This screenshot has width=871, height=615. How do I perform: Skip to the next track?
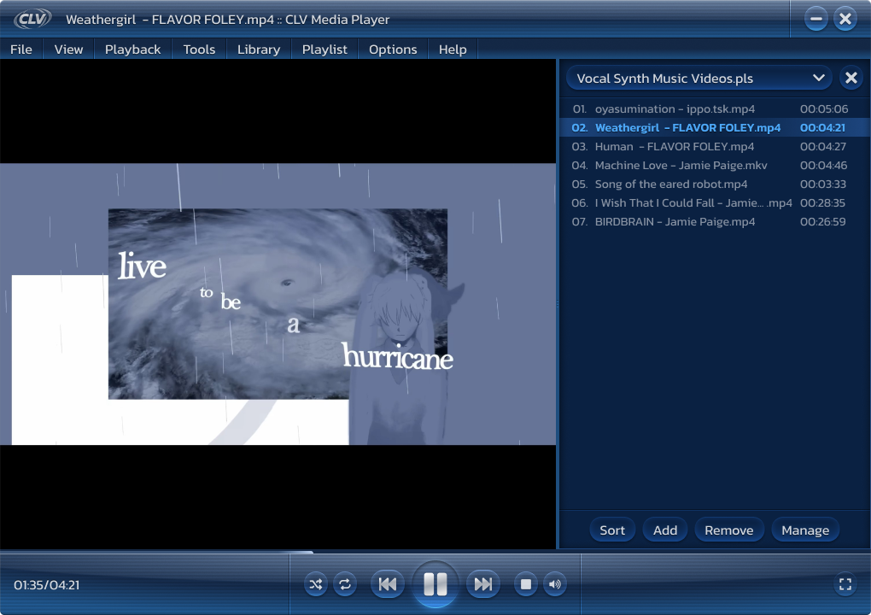click(x=482, y=584)
